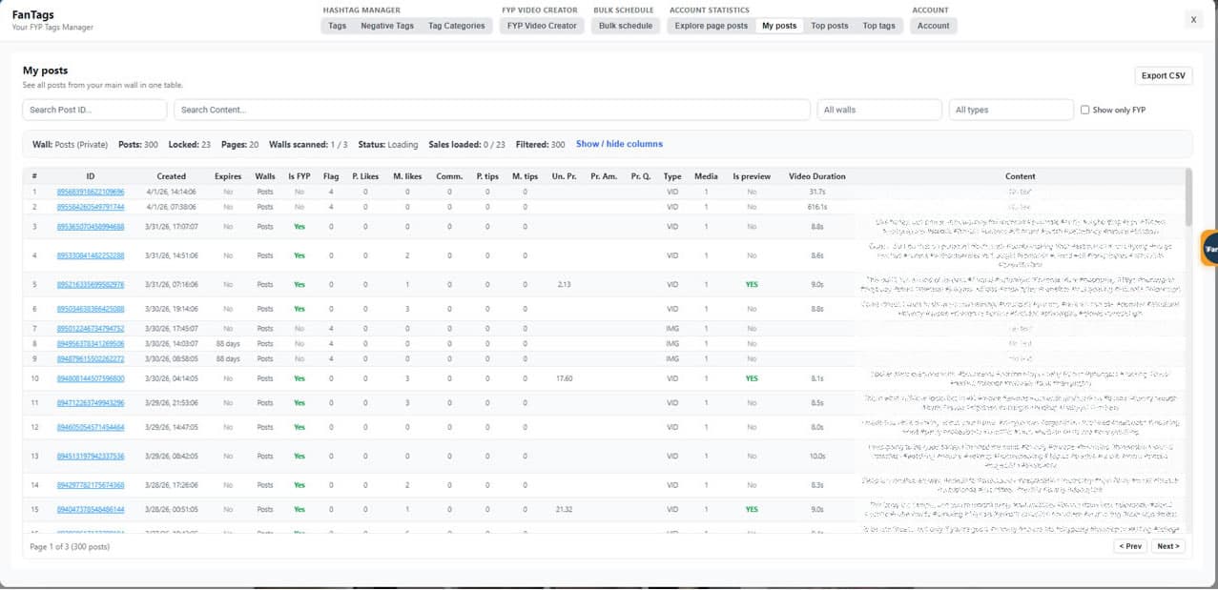Open the Negative Tags tab
Screen dimensions: 1218x590
coord(387,26)
